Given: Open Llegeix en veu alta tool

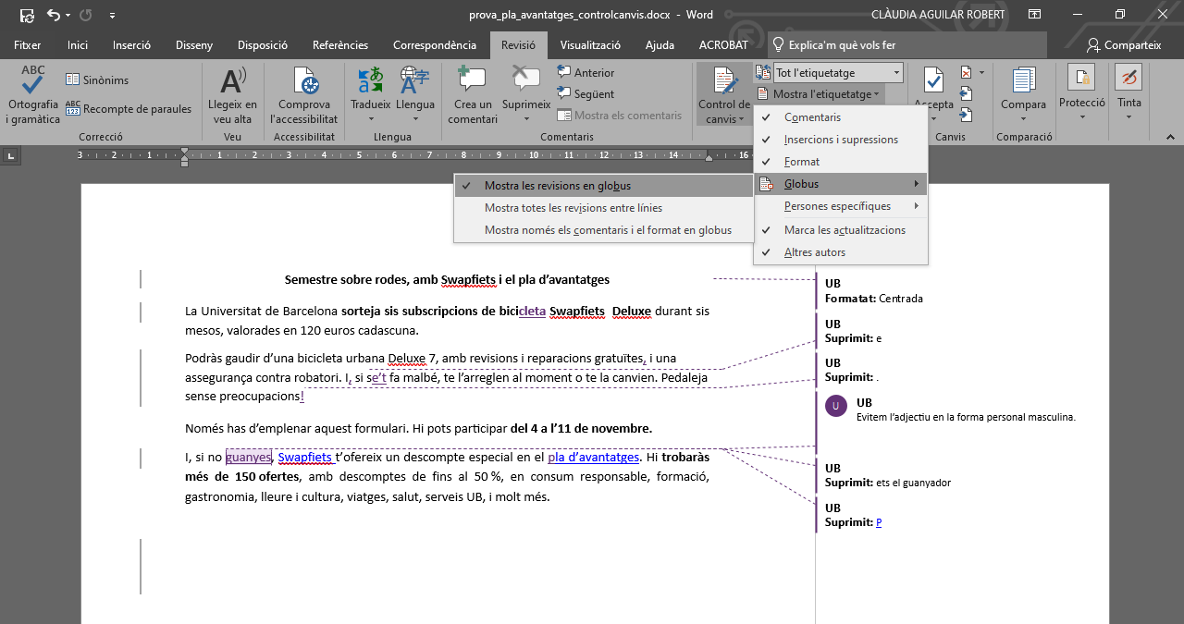Looking at the screenshot, I should pyautogui.click(x=231, y=83).
